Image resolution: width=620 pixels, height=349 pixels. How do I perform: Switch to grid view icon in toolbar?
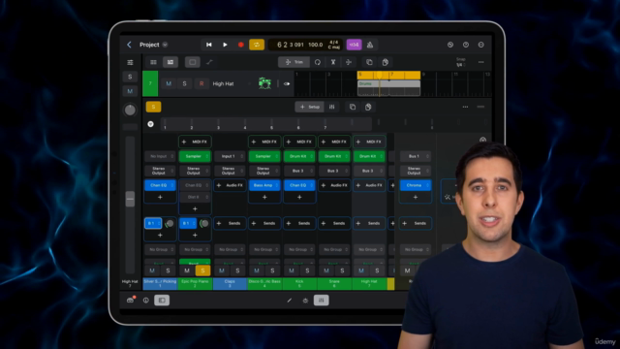[x=153, y=62]
